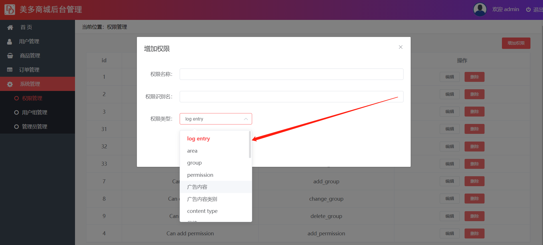
Task: Close the 增加权限 dialog with X
Action: [401, 47]
